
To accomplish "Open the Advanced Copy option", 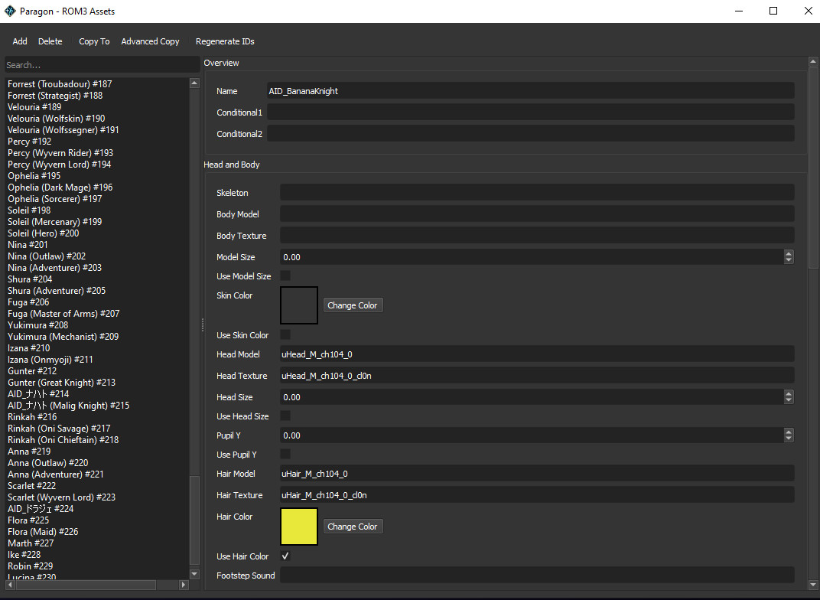I will [150, 41].
